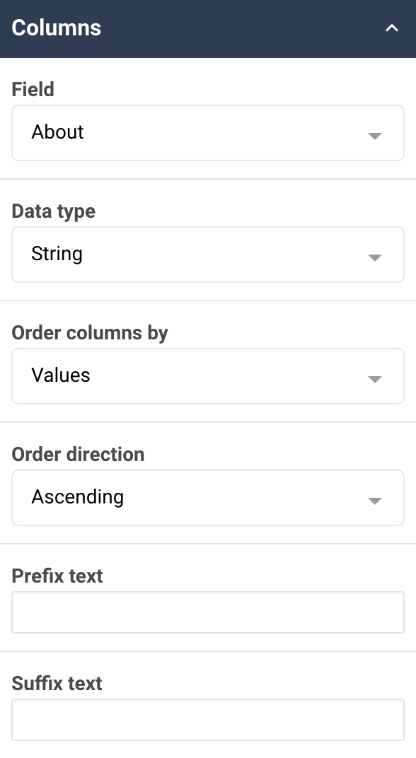Image resolution: width=416 pixels, height=758 pixels.
Task: Select the Values option shown in Order columns by
Action: 60,375
